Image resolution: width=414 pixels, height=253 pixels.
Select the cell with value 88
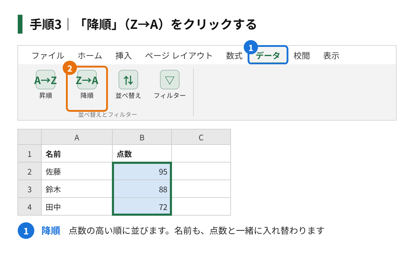coord(142,189)
